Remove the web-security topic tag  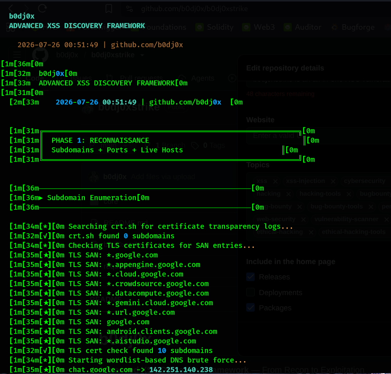pyautogui.click(x=303, y=219)
